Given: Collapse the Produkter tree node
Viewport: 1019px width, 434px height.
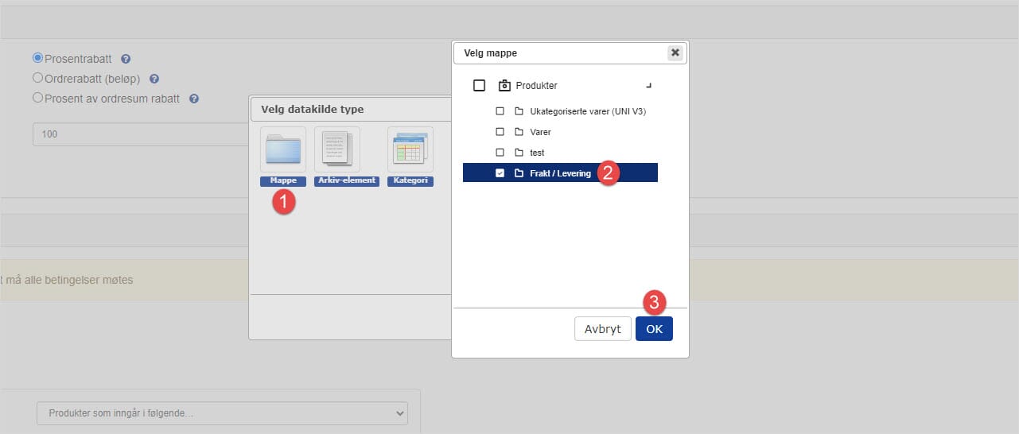Looking at the screenshot, I should [648, 85].
